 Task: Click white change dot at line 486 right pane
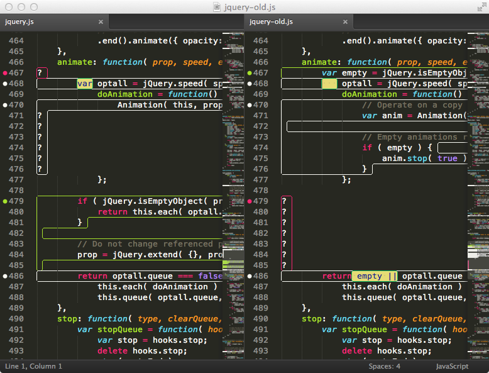coord(250,276)
